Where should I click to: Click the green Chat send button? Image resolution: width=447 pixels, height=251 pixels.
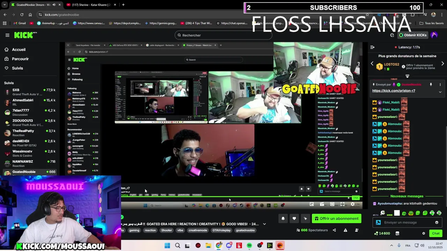[x=436, y=234]
